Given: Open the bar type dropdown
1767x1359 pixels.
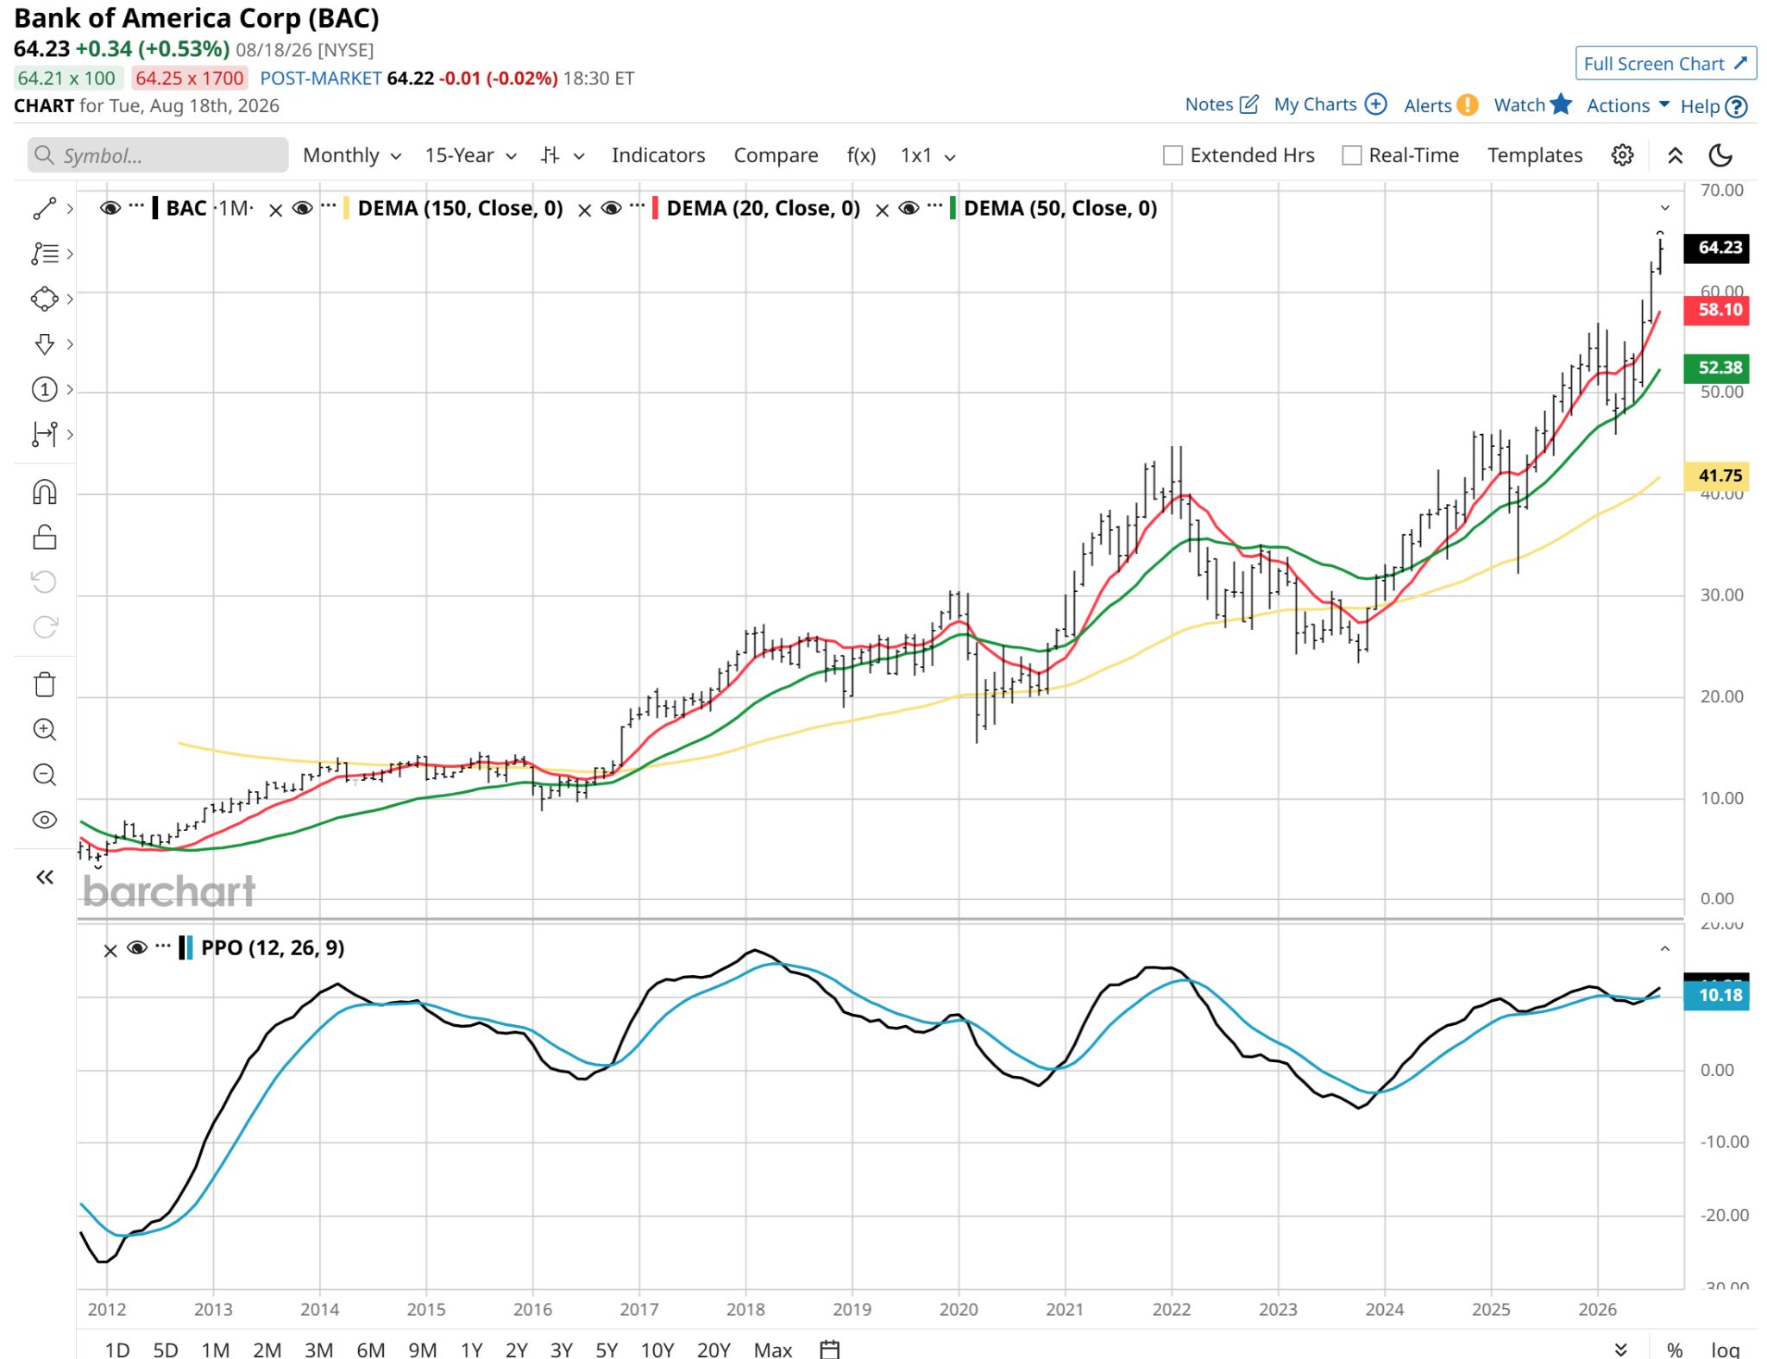Looking at the screenshot, I should 563,155.
